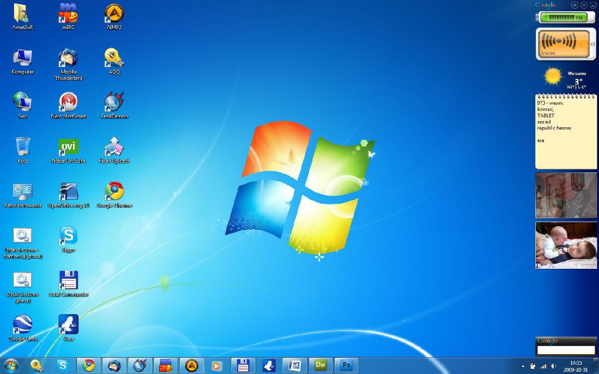Click the Kosz recycle bin icon
This screenshot has width=599, height=374.
22,147
